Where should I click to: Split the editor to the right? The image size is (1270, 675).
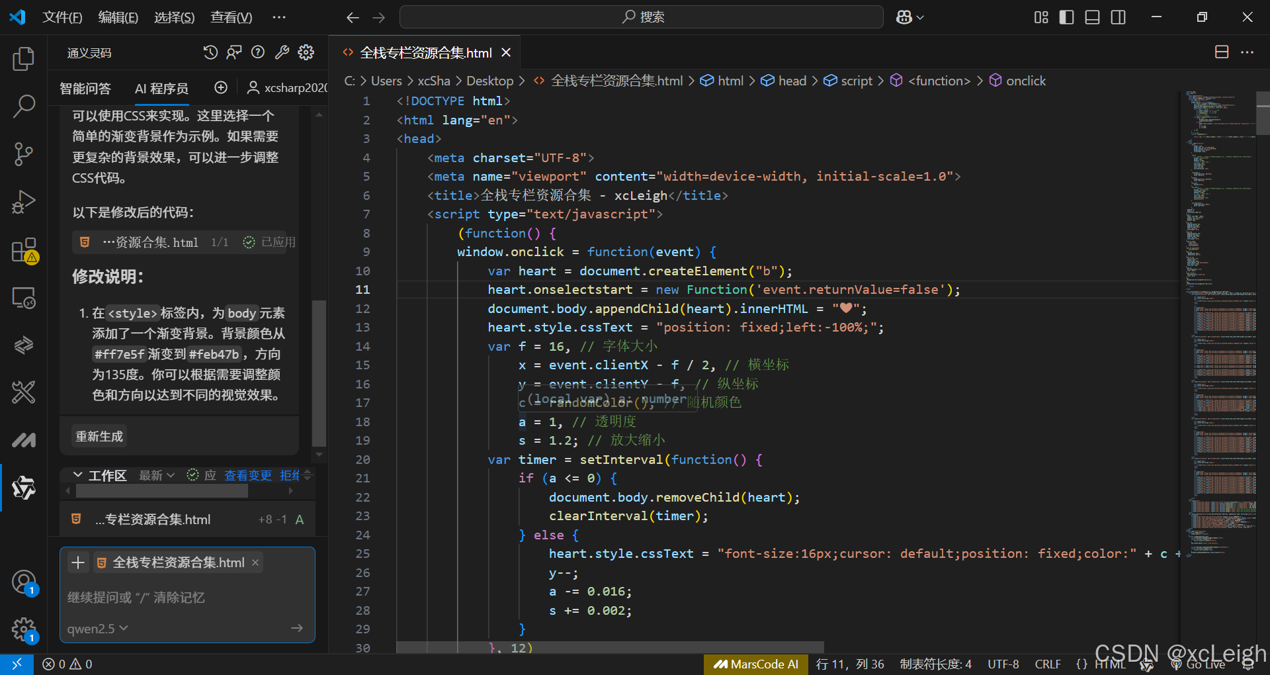(1222, 52)
